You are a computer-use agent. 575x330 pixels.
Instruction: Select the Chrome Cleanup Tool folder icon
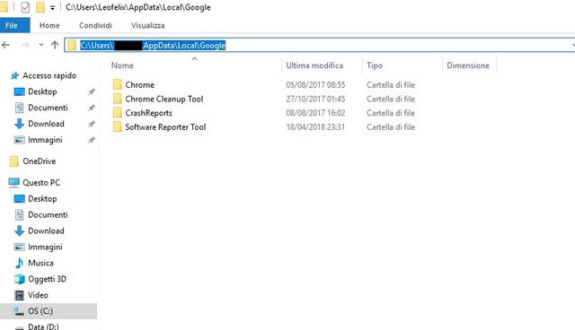pyautogui.click(x=118, y=99)
